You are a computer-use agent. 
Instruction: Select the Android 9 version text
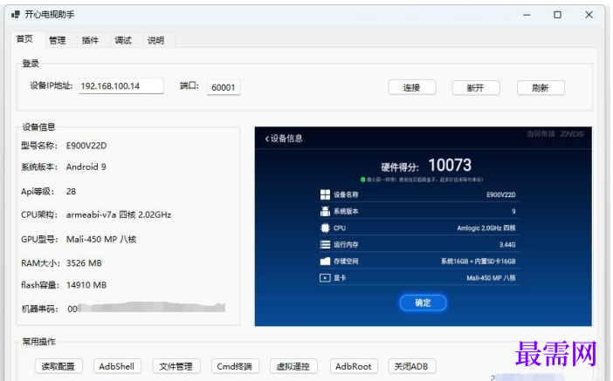[x=86, y=167]
